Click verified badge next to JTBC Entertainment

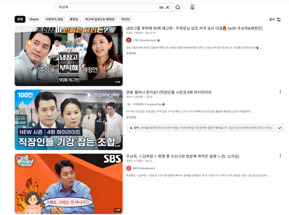[159, 40]
